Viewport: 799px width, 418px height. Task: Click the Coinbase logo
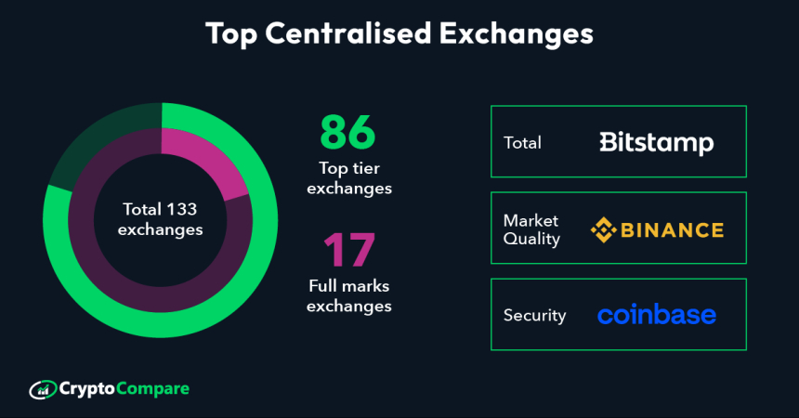tap(656, 315)
